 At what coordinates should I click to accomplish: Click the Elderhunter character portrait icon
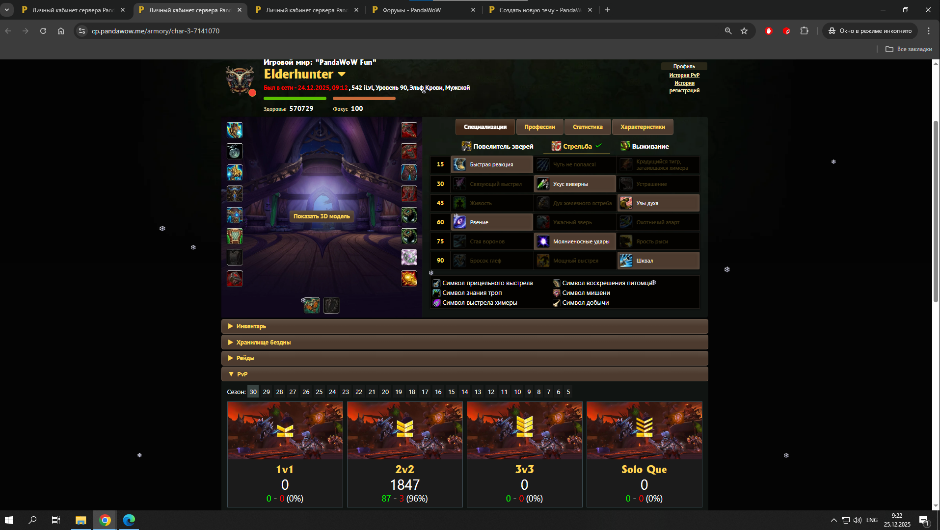240,79
